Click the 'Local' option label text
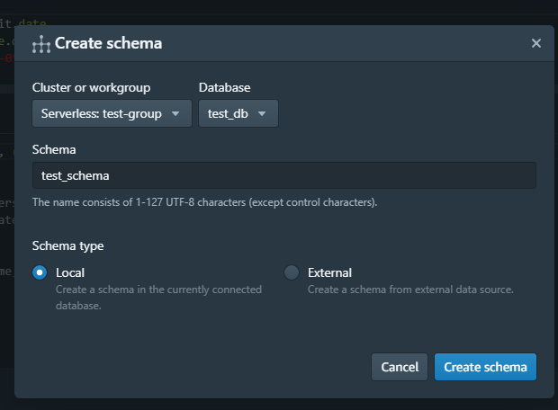 (x=70, y=272)
